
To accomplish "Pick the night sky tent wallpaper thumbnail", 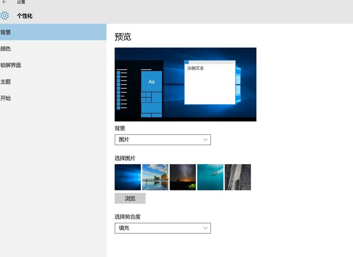I will [183, 177].
